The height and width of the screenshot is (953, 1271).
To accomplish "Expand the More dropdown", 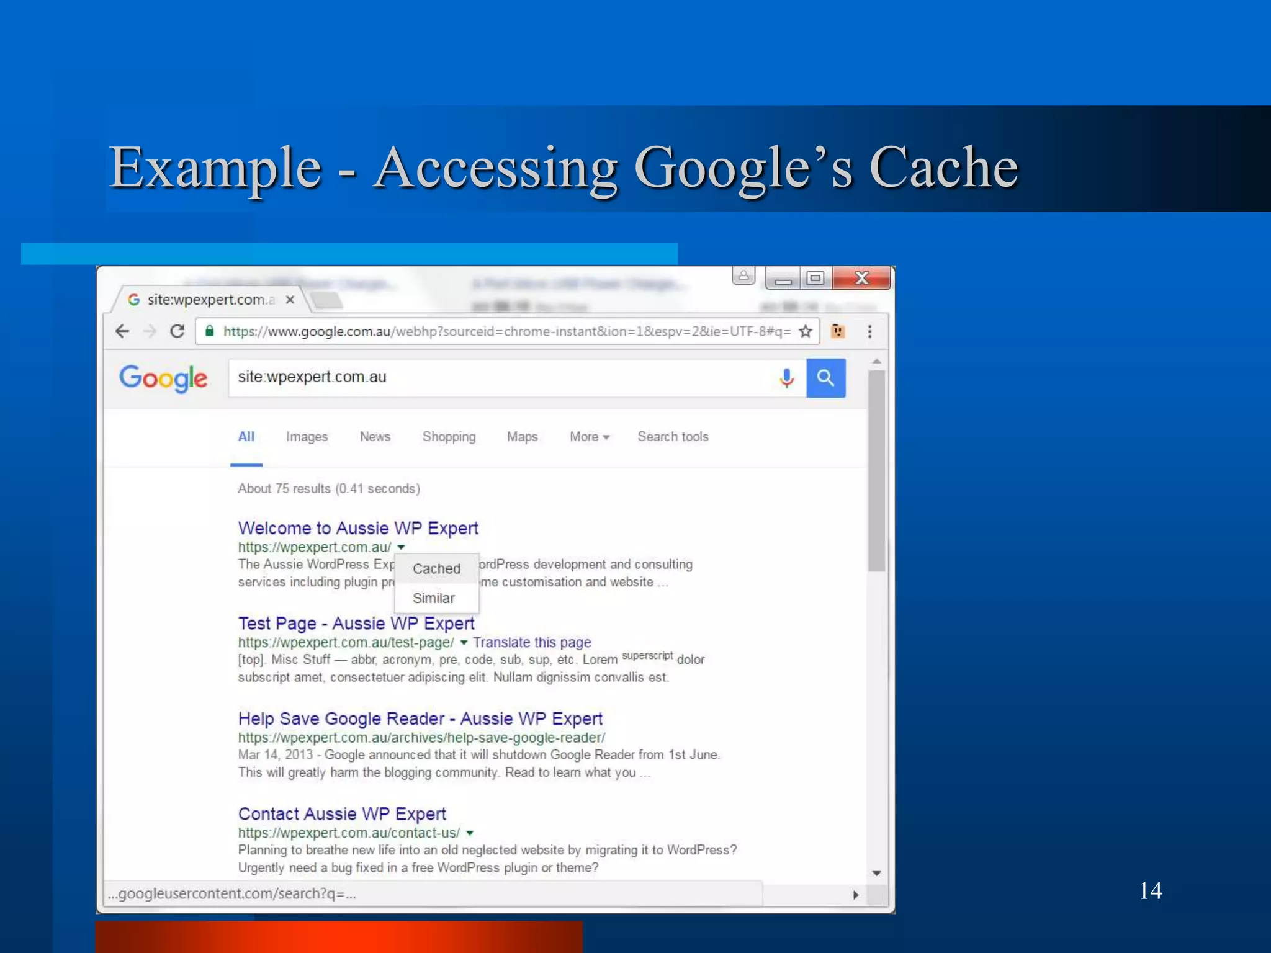I will 590,437.
